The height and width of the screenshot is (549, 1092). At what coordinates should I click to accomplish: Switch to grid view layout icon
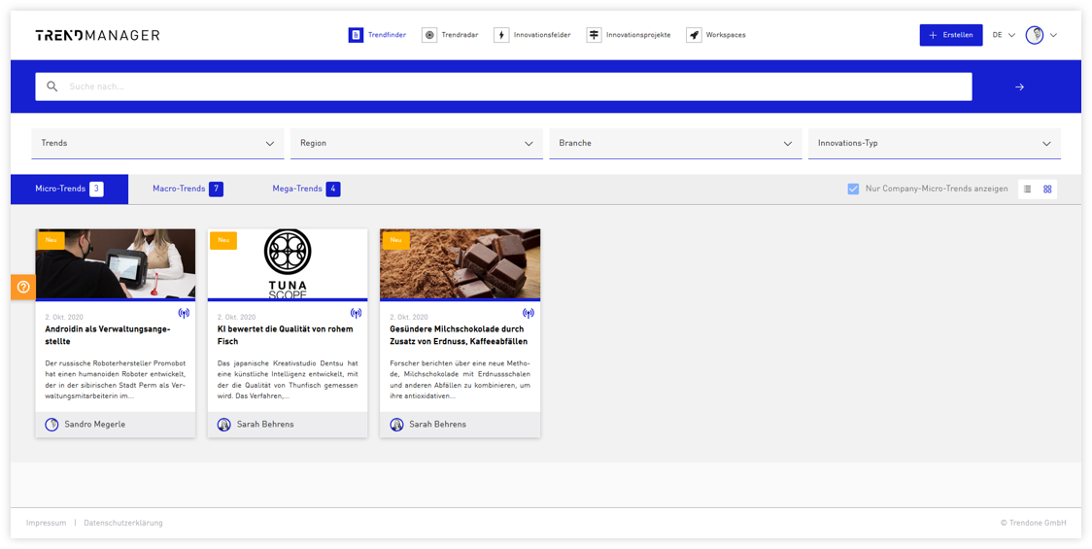tap(1047, 189)
